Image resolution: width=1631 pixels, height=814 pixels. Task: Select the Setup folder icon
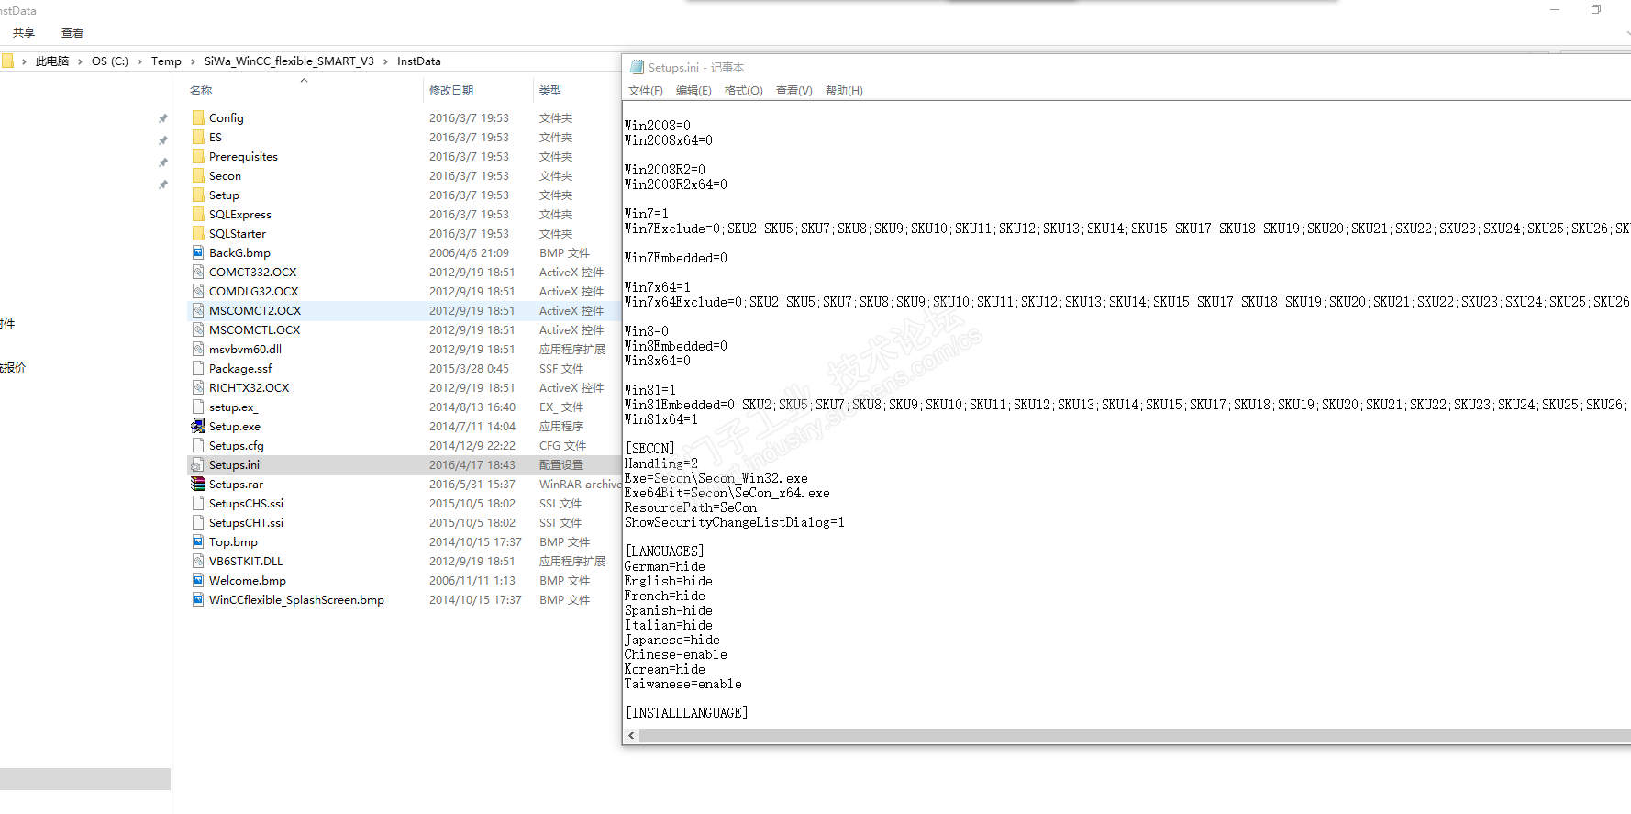[x=198, y=195]
